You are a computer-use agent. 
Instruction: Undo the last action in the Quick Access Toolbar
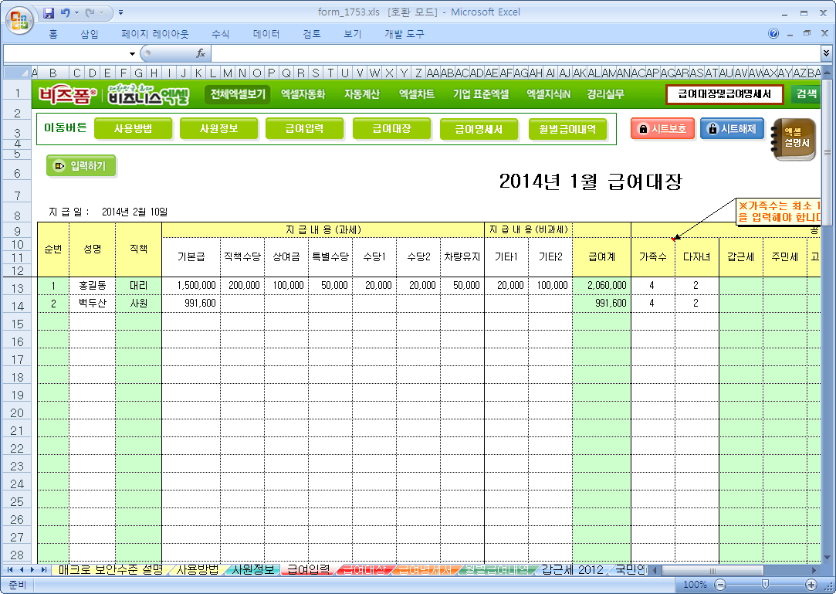click(66, 12)
